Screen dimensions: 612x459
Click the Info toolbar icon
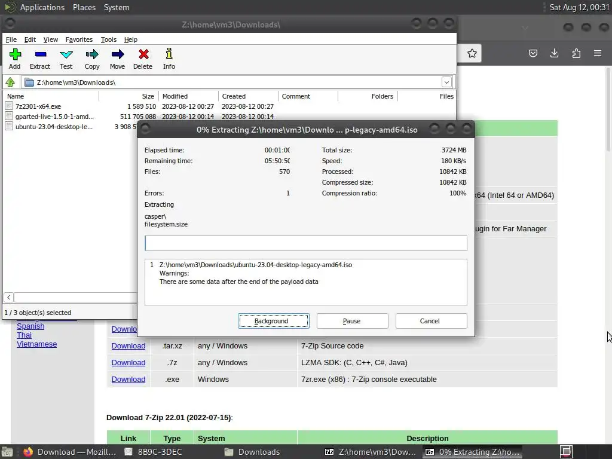pos(169,54)
